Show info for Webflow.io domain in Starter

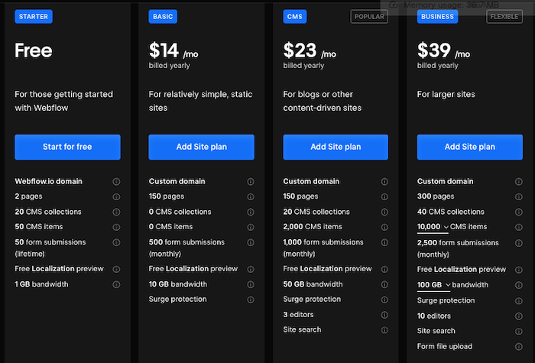(116, 182)
